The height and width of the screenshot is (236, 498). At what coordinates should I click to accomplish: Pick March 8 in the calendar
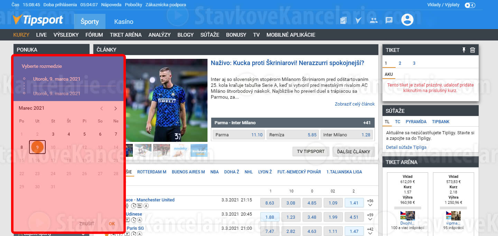click(x=22, y=147)
